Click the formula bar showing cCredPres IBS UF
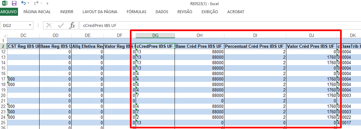Screen dimensions: 361x129 pyautogui.click(x=220, y=26)
